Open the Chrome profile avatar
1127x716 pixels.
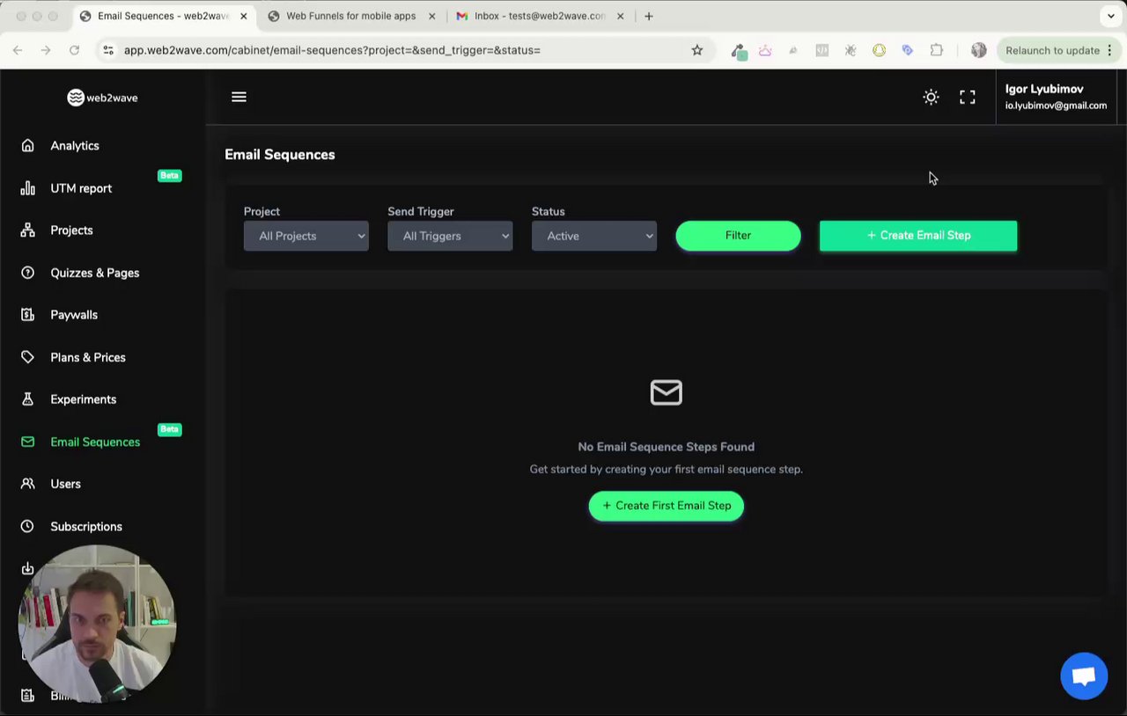click(x=979, y=50)
